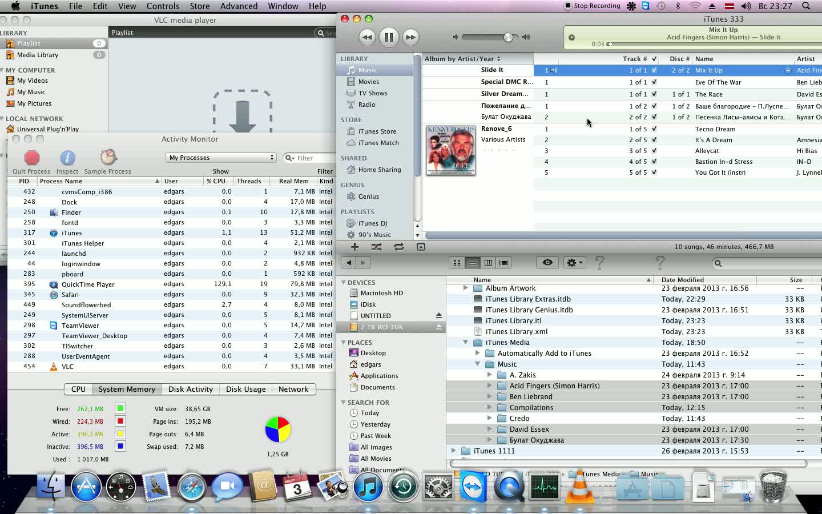This screenshot has width=822, height=514.
Task: Open App Store icon in Dock
Action: [x=86, y=487]
